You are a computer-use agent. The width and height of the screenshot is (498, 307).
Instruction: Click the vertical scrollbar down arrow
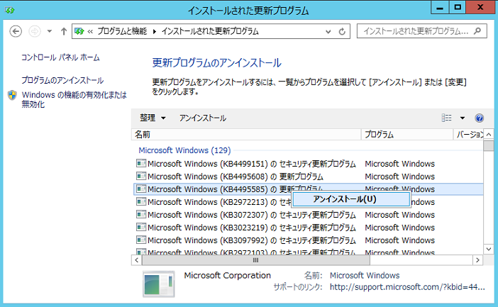[x=489, y=250]
